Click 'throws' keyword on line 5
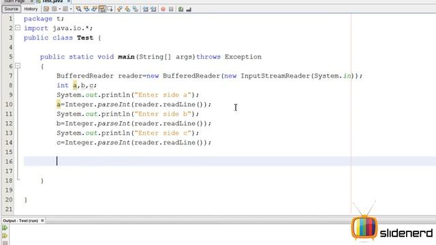Screen dimensions: 436x245 point(208,57)
